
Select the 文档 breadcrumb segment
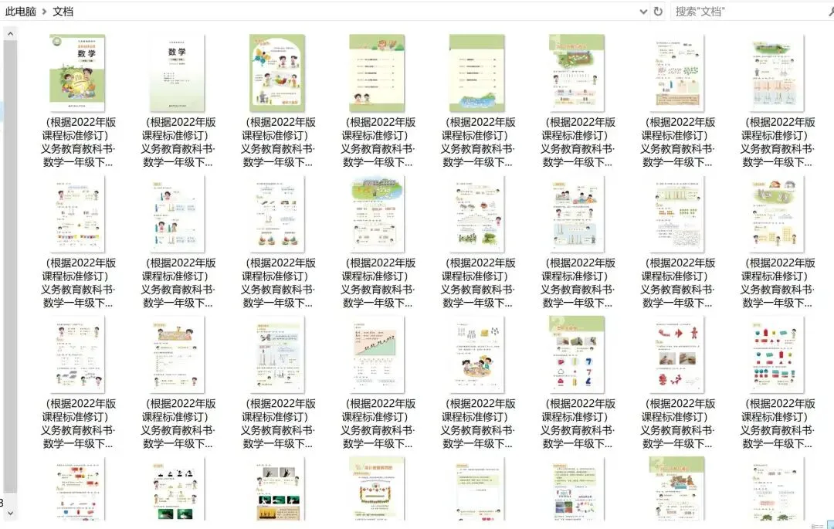tap(63, 12)
